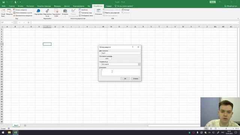Add a new sheet with plus icon
The height and width of the screenshot is (135, 240).
click(25, 126)
